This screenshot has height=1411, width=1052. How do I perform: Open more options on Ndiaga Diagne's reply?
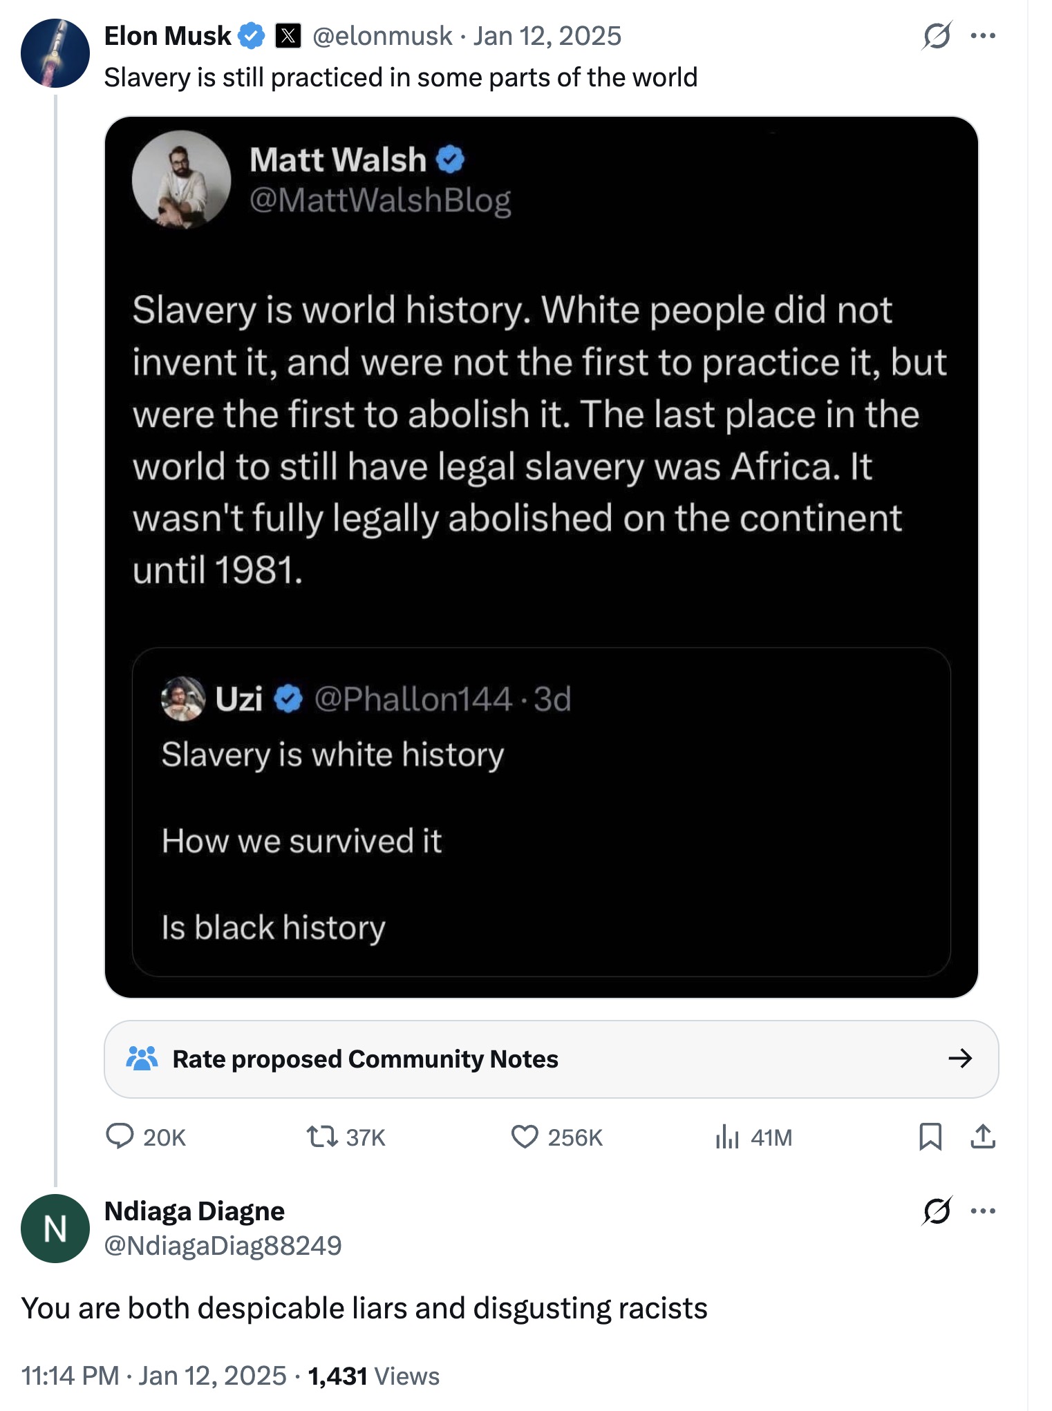point(983,1211)
